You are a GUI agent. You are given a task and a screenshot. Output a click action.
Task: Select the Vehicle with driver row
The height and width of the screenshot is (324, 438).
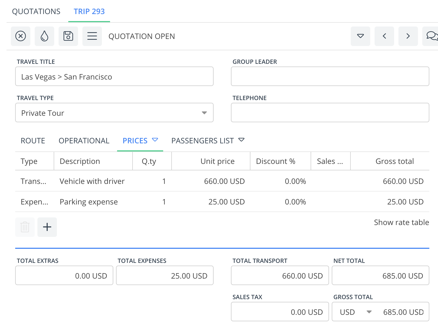click(x=92, y=181)
